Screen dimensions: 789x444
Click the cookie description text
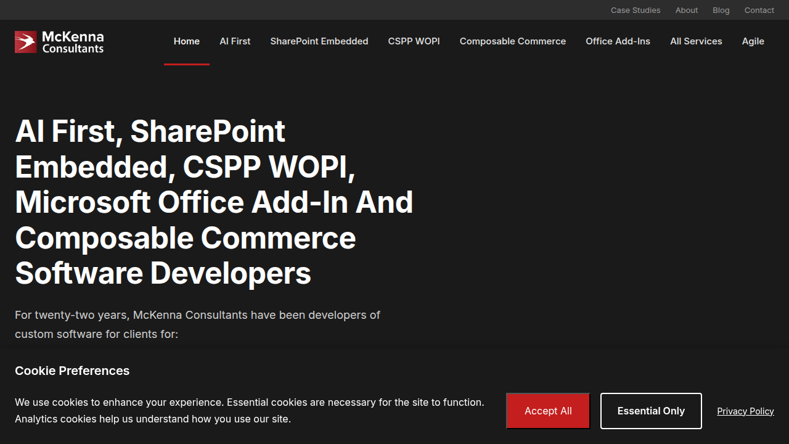click(250, 411)
